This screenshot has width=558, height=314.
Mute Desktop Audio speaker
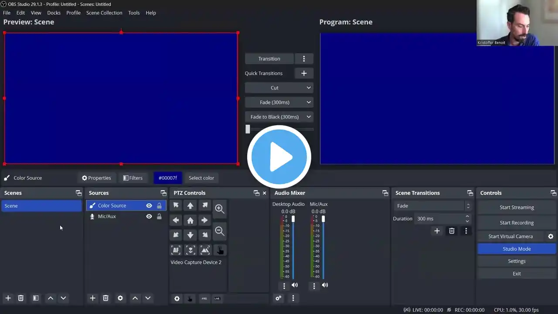[295, 285]
